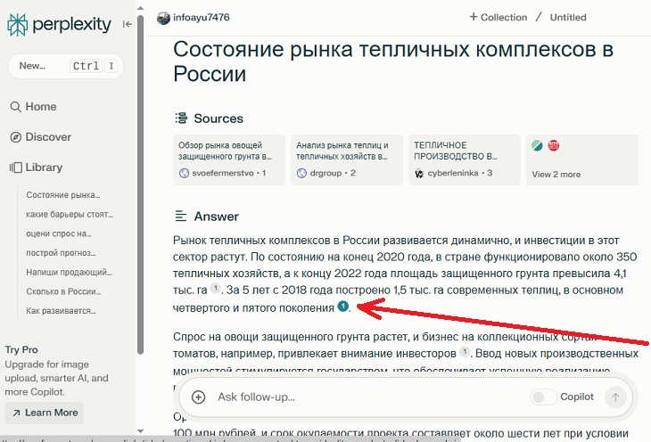Click the Home magnifier icon
This screenshot has height=442, width=651.
pos(15,107)
